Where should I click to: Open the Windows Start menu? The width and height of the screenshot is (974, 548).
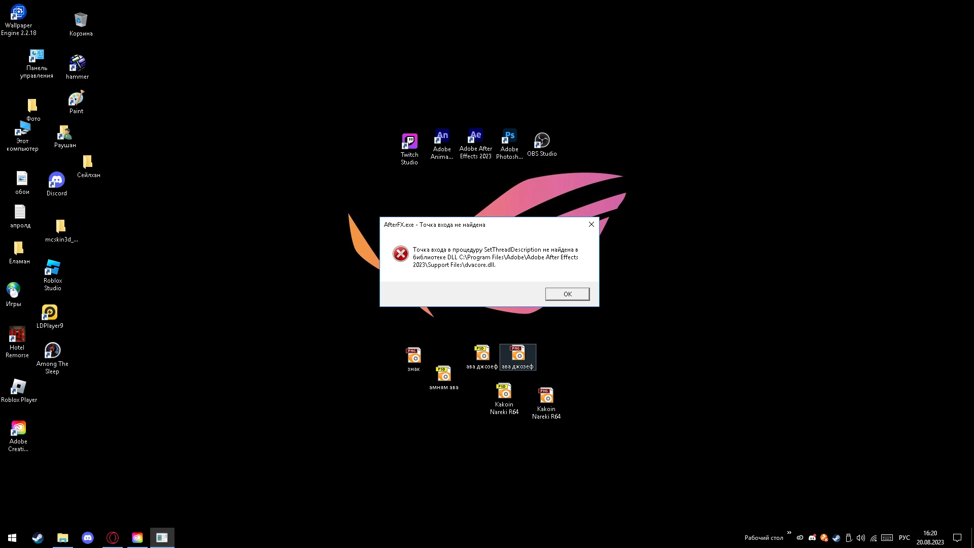tap(12, 538)
